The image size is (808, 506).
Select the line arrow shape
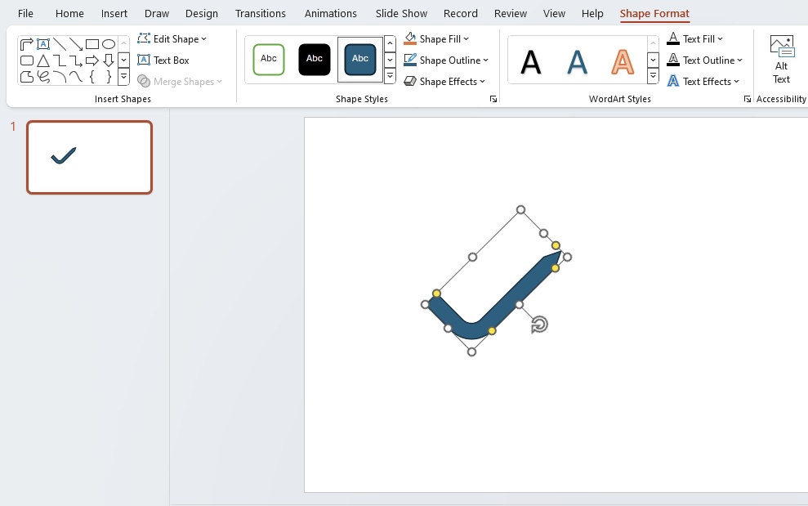tap(76, 44)
